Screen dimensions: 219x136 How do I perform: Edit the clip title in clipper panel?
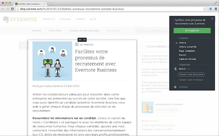click(190, 22)
